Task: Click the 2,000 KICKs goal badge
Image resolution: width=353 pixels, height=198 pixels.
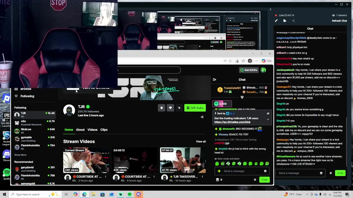Action: (222, 104)
